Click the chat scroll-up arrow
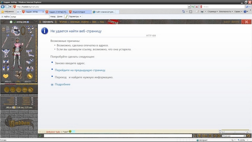This screenshot has height=142, width=252. 220,130
